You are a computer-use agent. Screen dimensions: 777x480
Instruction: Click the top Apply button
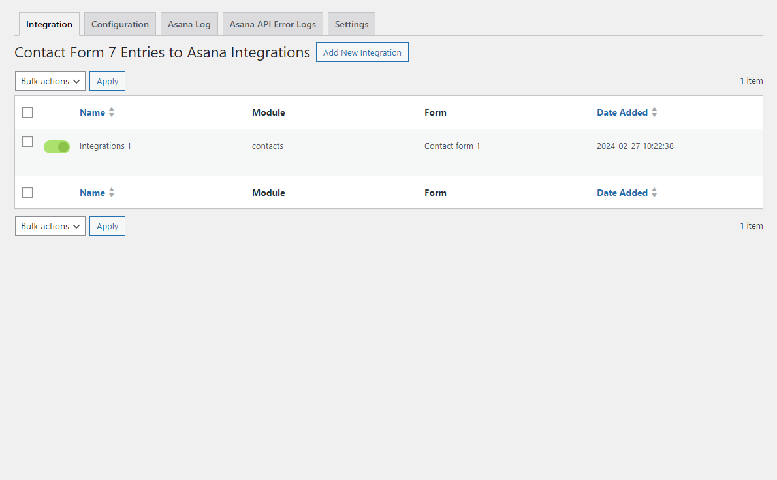pyautogui.click(x=107, y=82)
